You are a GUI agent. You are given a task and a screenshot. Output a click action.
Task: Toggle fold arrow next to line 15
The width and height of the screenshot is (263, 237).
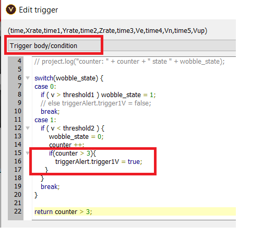(28, 153)
